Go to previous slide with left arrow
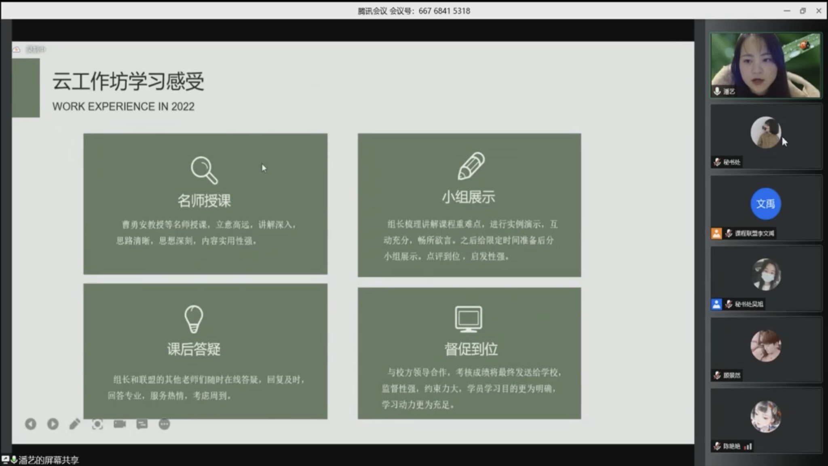The image size is (828, 466). [31, 424]
